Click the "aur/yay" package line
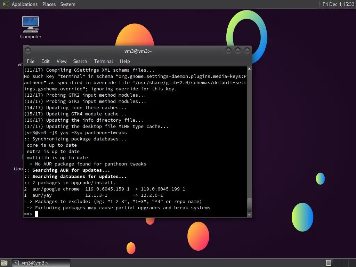Viewport: 356px width, 267px height. (x=94, y=195)
